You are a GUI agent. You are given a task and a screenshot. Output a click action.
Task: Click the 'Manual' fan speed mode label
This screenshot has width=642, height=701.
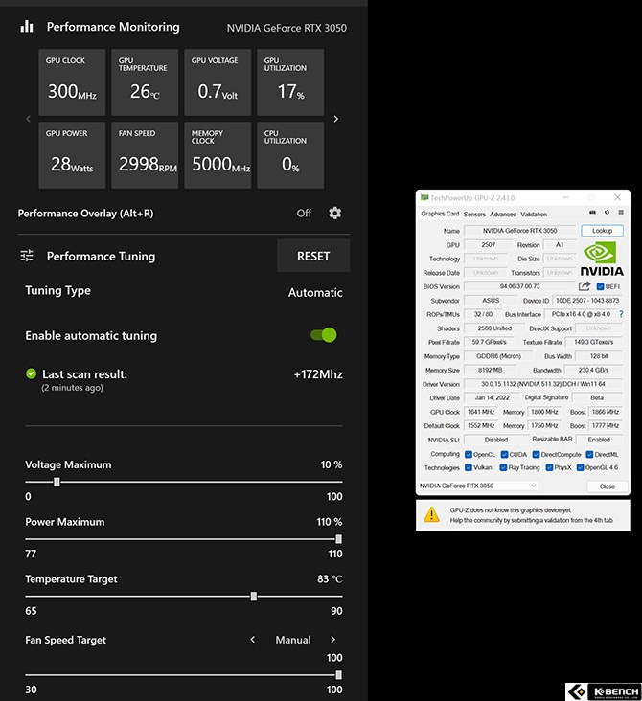click(292, 640)
